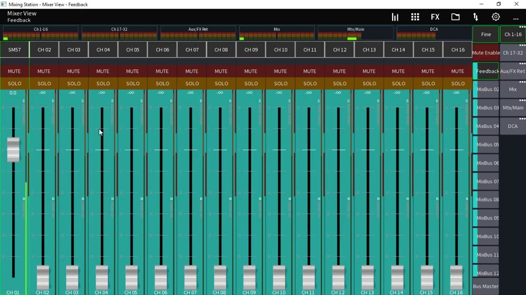This screenshot has width=526, height=295.
Task: Click the 0.0 level value on CH 01
Action: pos(13,93)
